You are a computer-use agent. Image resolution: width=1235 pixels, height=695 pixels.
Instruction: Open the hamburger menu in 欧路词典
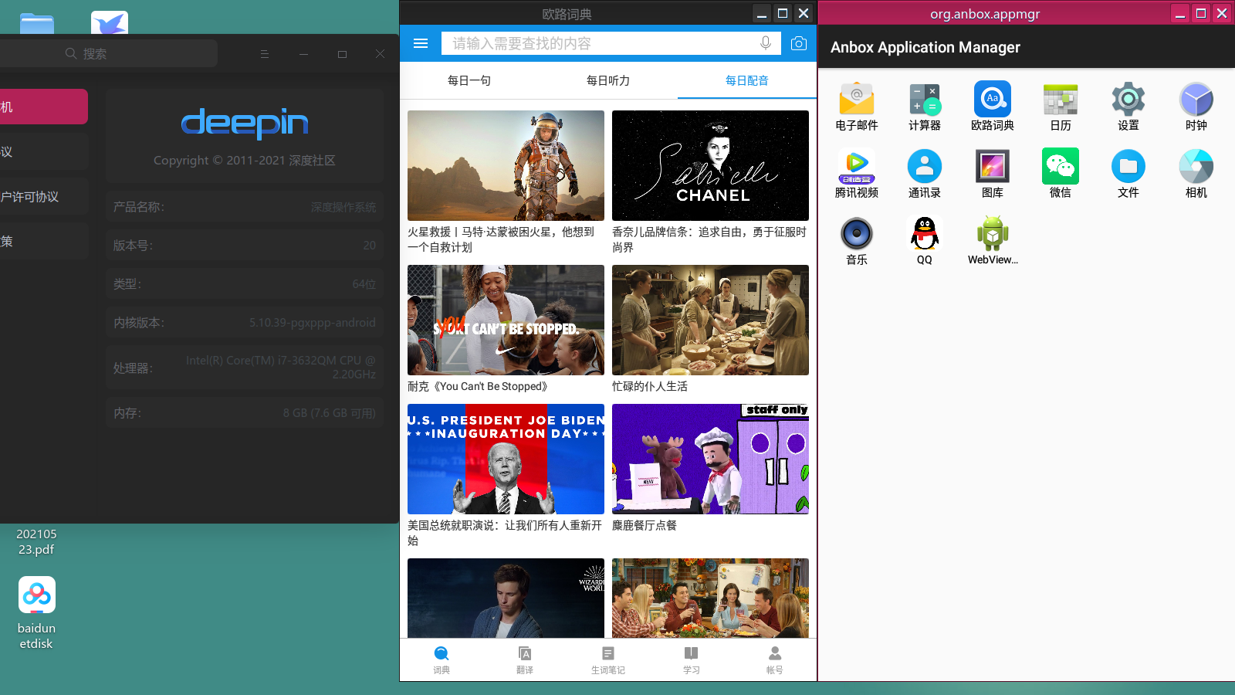[x=421, y=43]
